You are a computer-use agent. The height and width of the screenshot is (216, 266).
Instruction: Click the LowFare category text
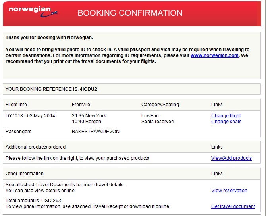point(151,116)
